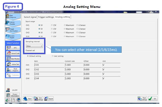
Task: Click the "Select Function" panel header
Action: tap(13, 43)
